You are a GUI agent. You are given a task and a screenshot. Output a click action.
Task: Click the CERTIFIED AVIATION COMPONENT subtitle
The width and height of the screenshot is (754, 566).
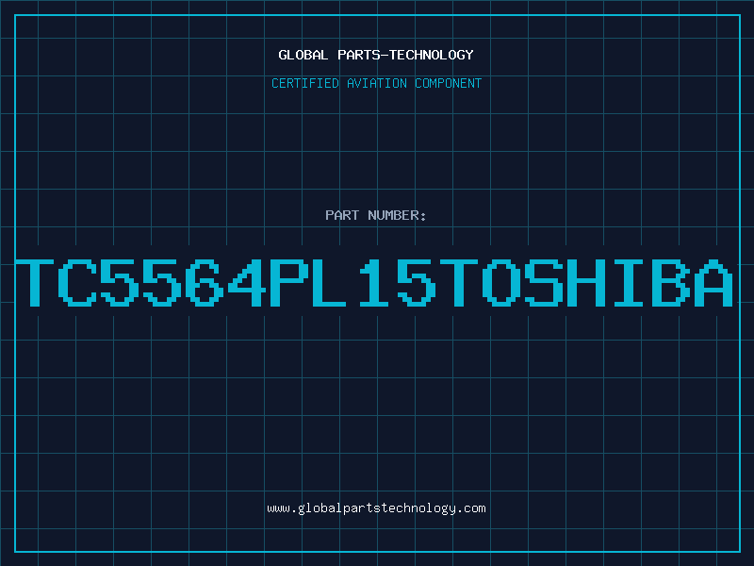click(376, 83)
